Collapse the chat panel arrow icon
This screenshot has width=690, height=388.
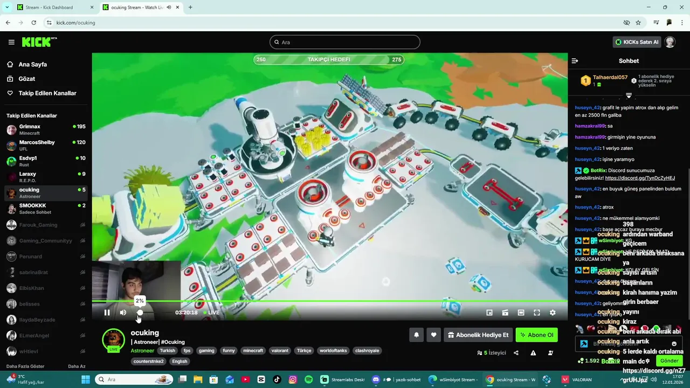pos(575,61)
